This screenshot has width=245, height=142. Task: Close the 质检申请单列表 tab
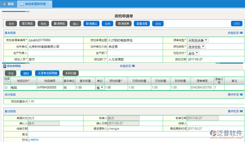50,3
